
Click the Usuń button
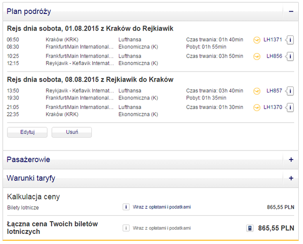tap(72, 132)
